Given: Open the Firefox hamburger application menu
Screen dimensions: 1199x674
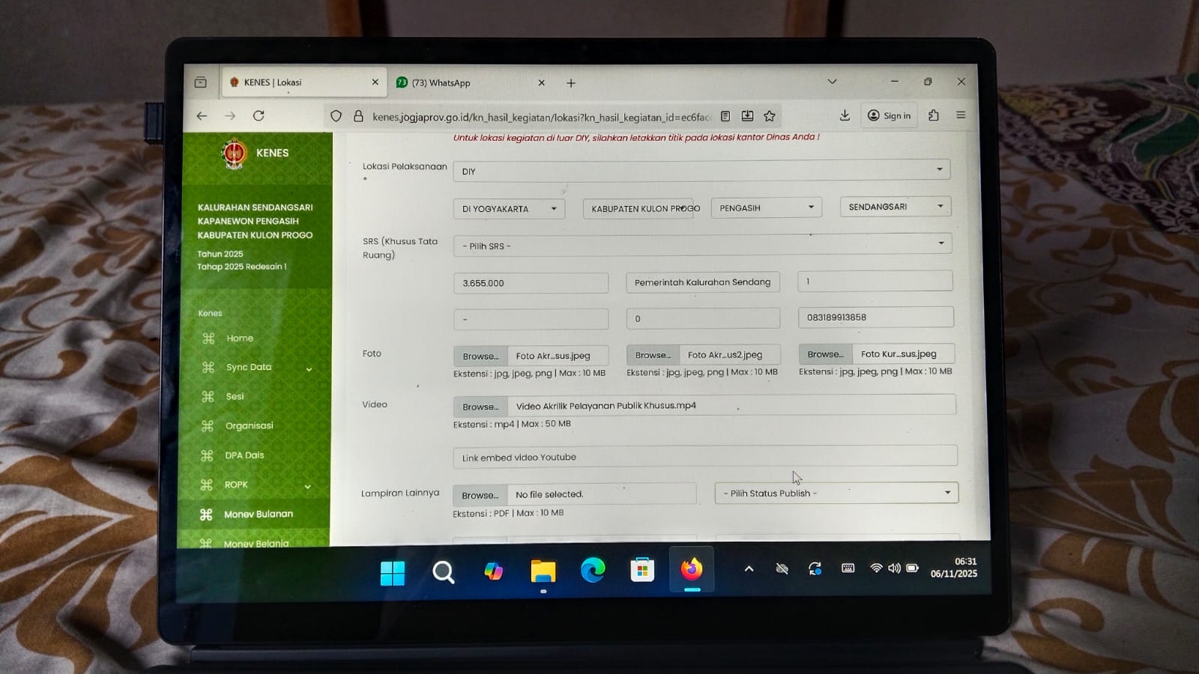Looking at the screenshot, I should point(961,115).
